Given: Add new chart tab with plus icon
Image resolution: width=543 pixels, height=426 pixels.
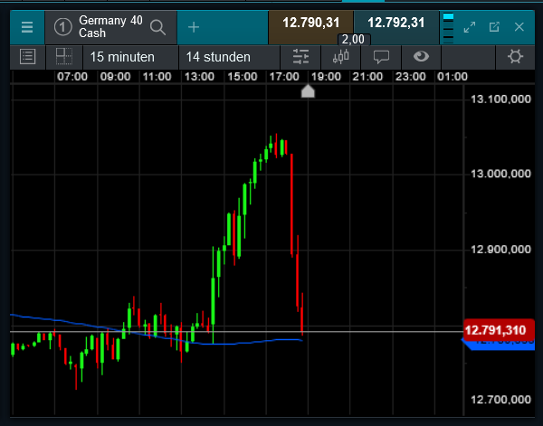Looking at the screenshot, I should click(194, 27).
